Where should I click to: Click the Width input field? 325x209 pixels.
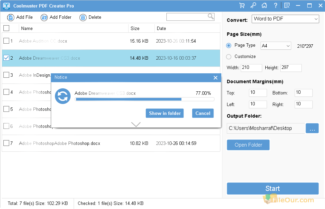[x=251, y=68]
